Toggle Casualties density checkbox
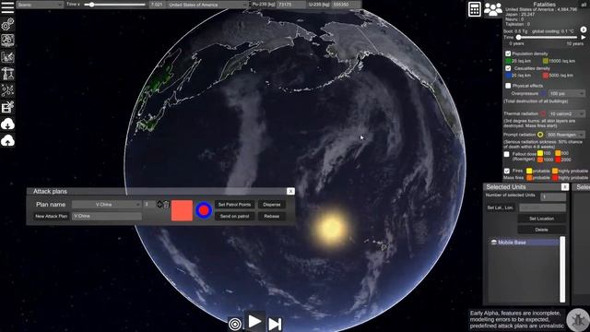The height and width of the screenshot is (332, 590). click(508, 68)
